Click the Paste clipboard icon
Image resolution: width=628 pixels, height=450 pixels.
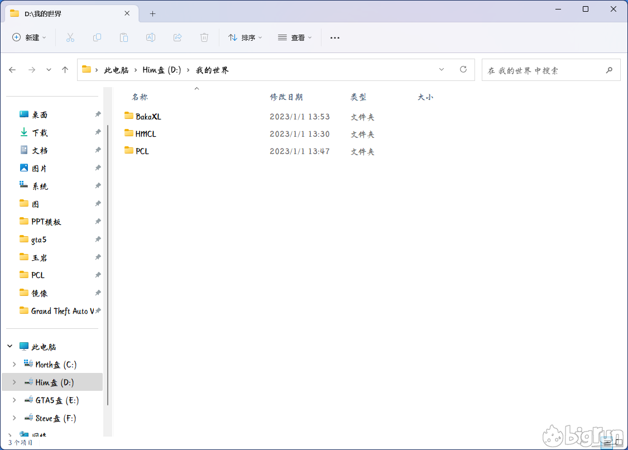(124, 37)
